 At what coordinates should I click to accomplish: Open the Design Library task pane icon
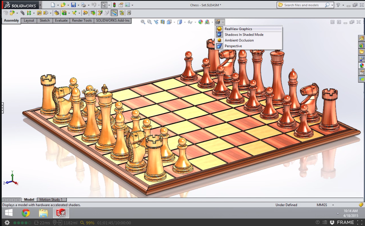point(362,45)
